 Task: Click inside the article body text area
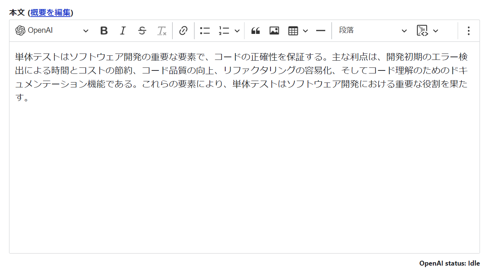tap(241, 151)
